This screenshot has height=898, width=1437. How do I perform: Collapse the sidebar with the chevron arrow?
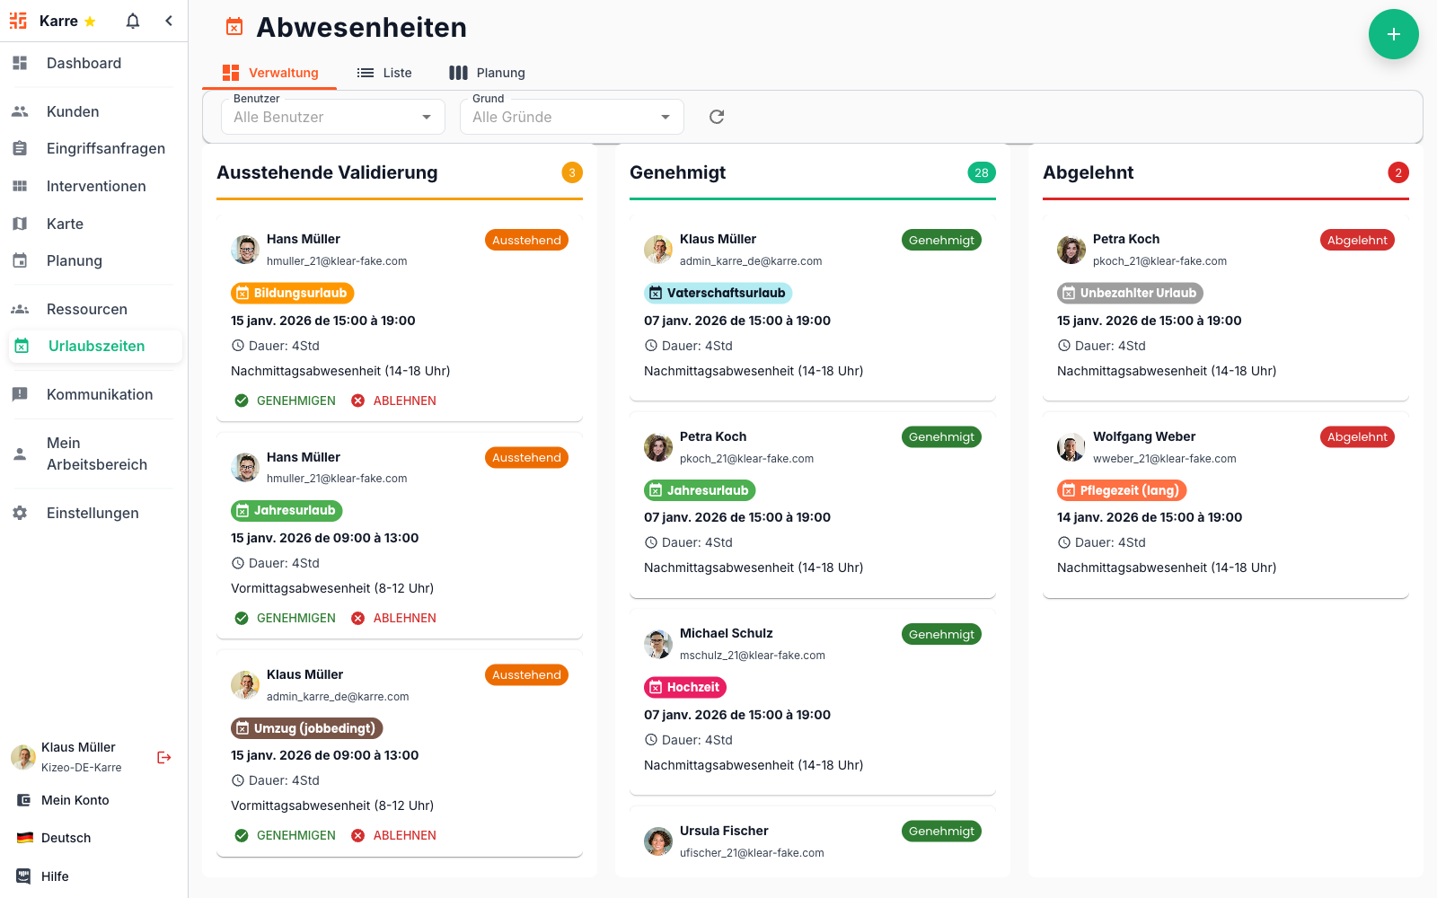tap(169, 21)
